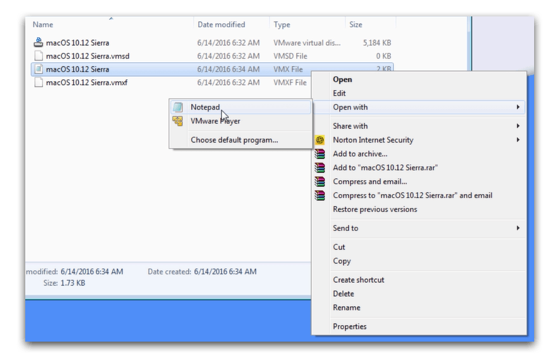Screen dimensions: 560x358
Task: Click the modified date value in details pane
Action: [92, 272]
